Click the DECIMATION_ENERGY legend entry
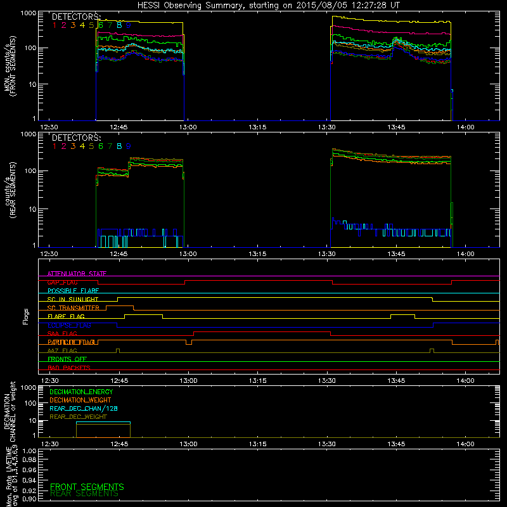This screenshot has height=507, width=507. coord(81,392)
